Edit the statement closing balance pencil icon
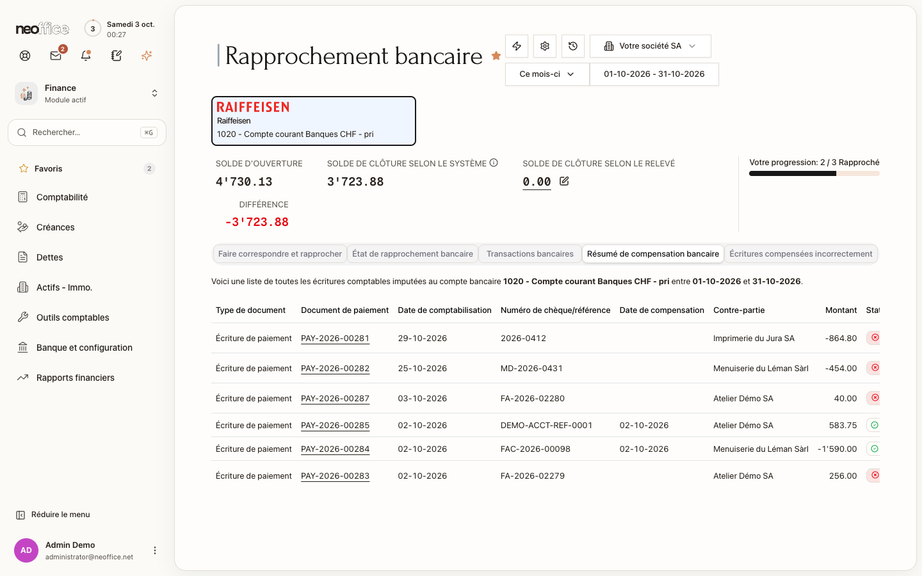The height and width of the screenshot is (576, 922). click(x=564, y=181)
